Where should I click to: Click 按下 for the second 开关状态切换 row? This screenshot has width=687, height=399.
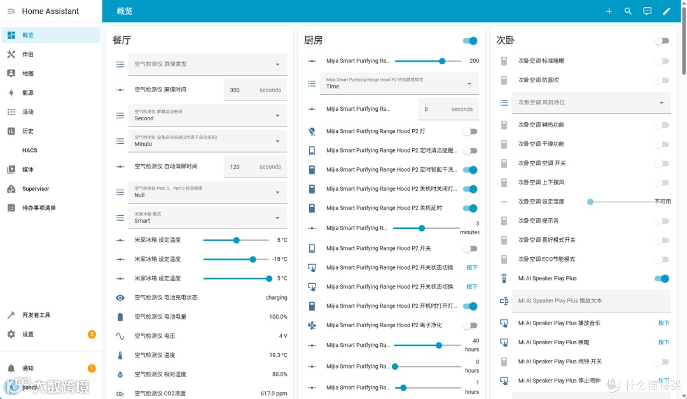point(472,287)
